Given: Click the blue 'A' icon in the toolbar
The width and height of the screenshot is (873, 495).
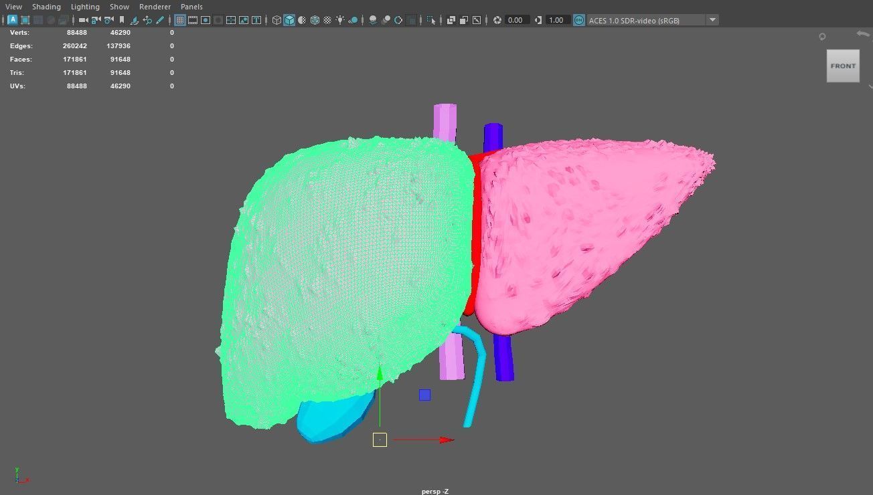Looking at the screenshot, I should click(x=13, y=20).
